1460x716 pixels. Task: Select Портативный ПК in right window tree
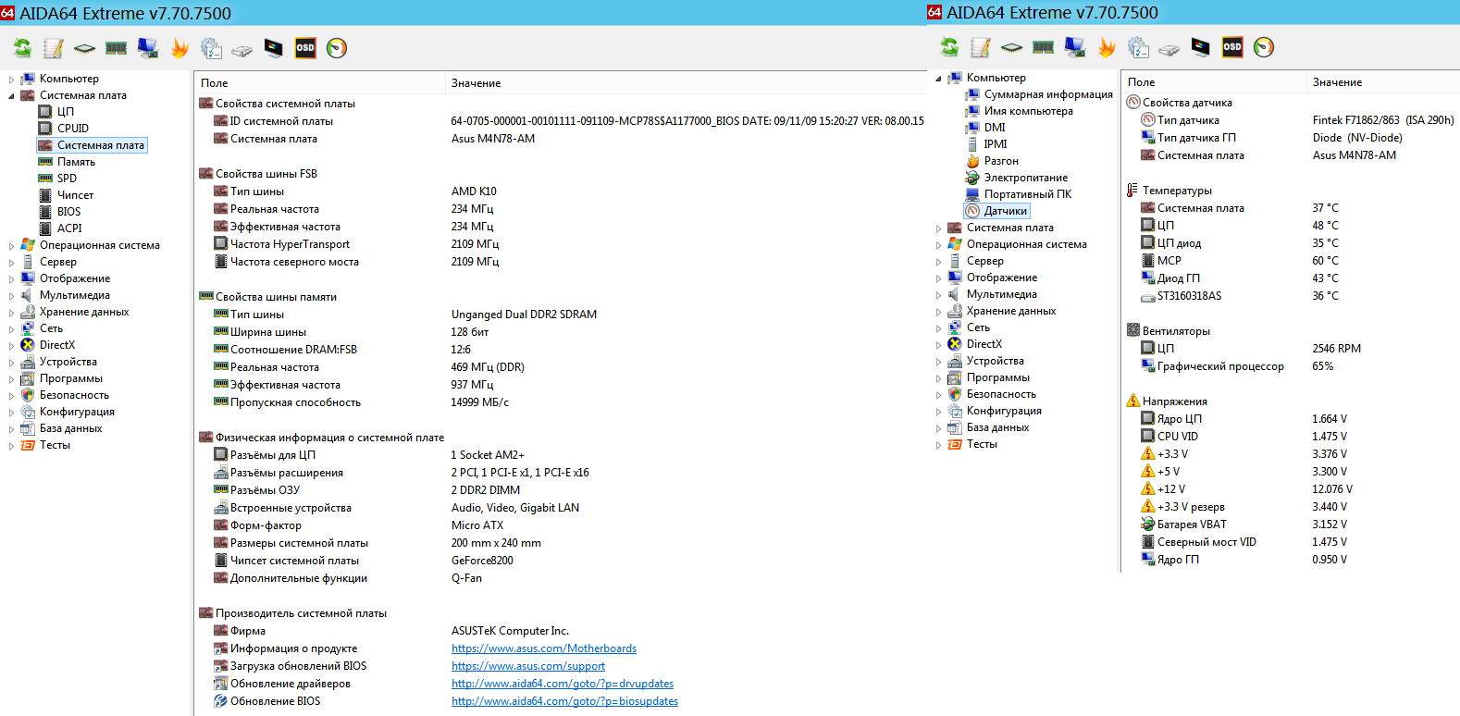point(1028,194)
